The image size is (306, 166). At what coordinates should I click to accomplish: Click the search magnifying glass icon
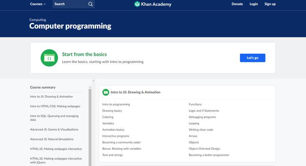[x=90, y=4]
